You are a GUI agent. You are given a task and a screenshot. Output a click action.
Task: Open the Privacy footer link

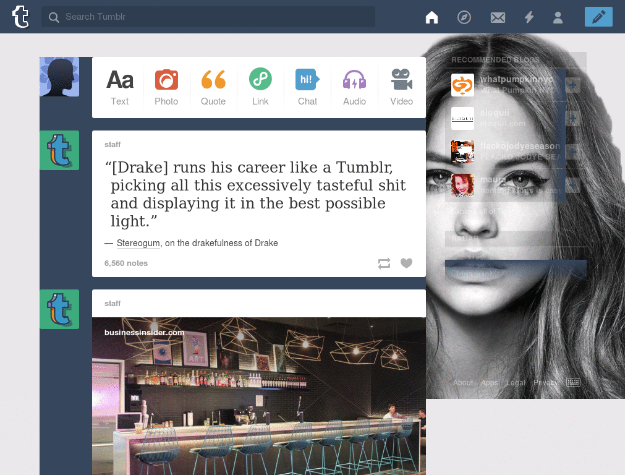point(546,382)
